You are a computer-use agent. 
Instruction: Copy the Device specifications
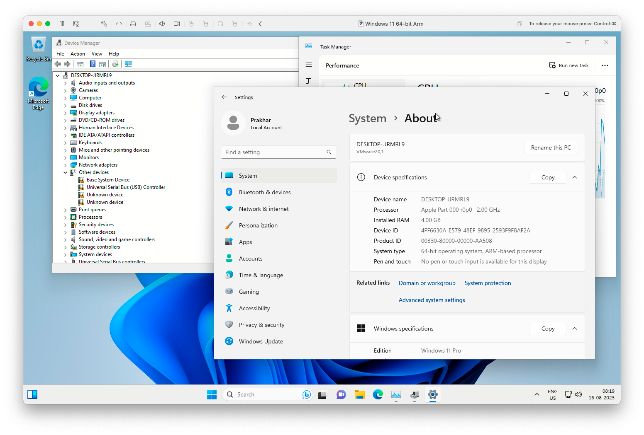[x=548, y=177]
